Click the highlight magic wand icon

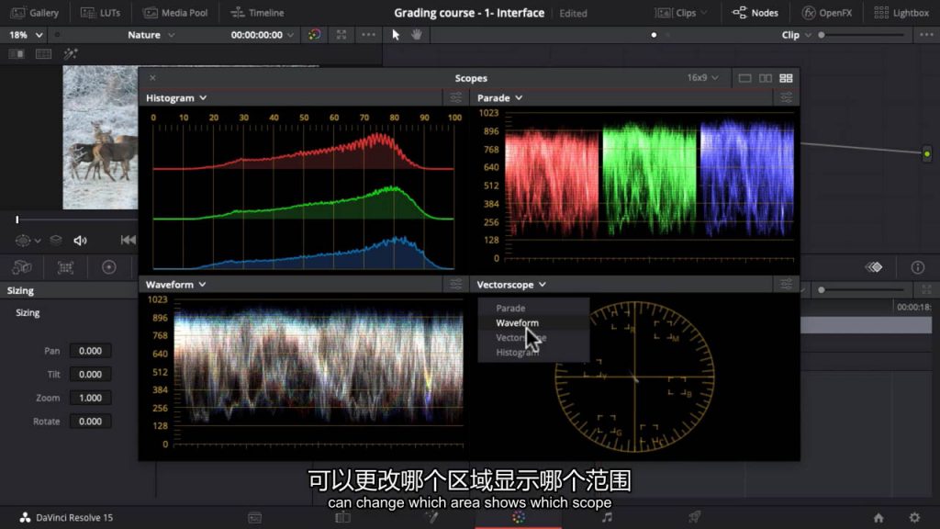pyautogui.click(x=70, y=54)
